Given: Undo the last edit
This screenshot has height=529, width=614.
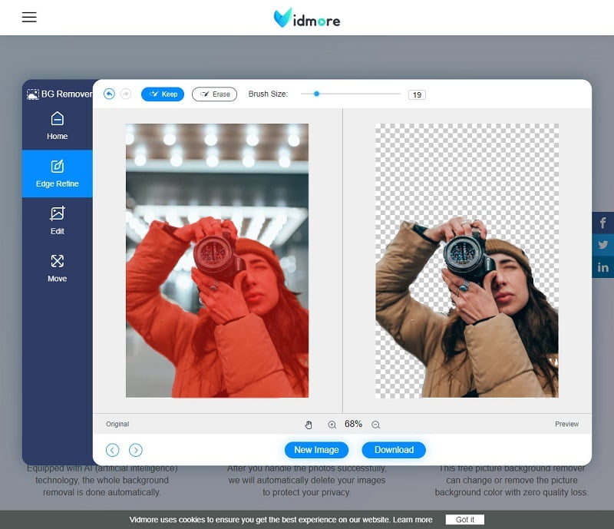Looking at the screenshot, I should click(x=108, y=94).
